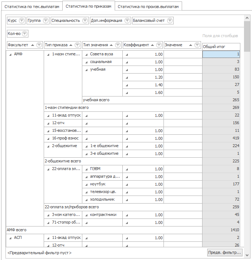Click the Курс field button

click(16, 20)
